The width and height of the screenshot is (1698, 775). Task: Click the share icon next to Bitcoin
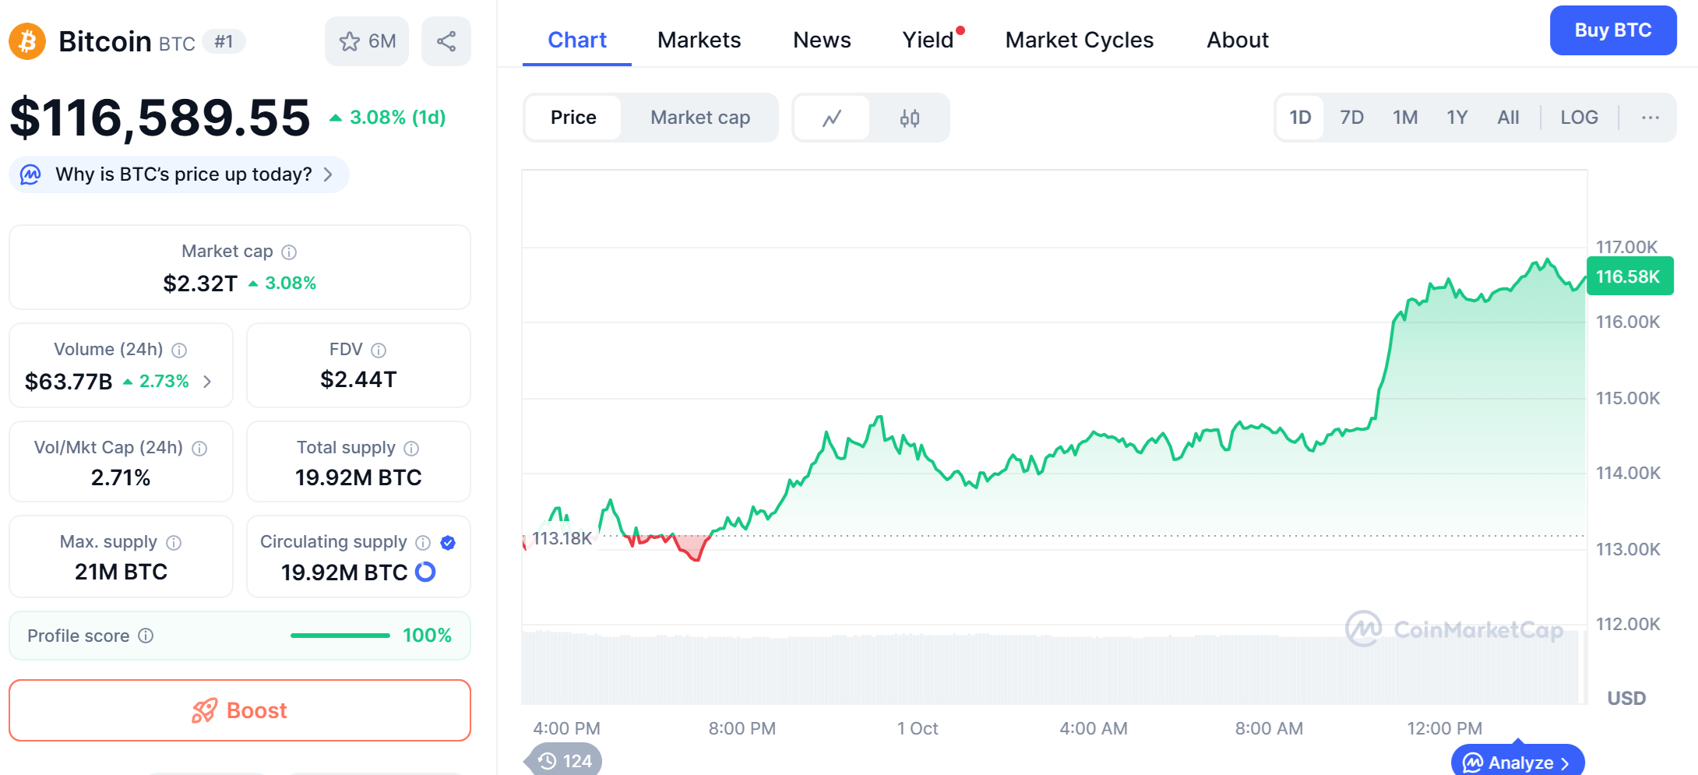pos(446,41)
